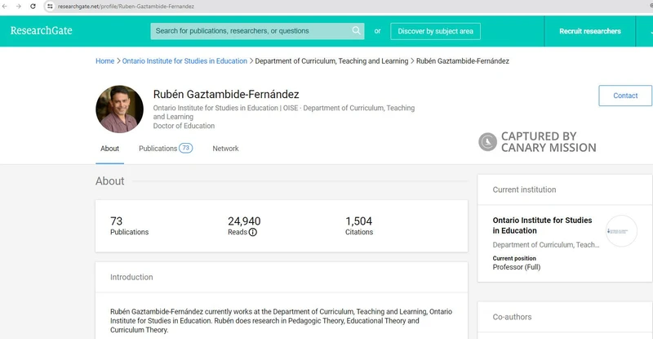The image size is (653, 339).
Task: Open the Reads info icon
Action: 253,232
